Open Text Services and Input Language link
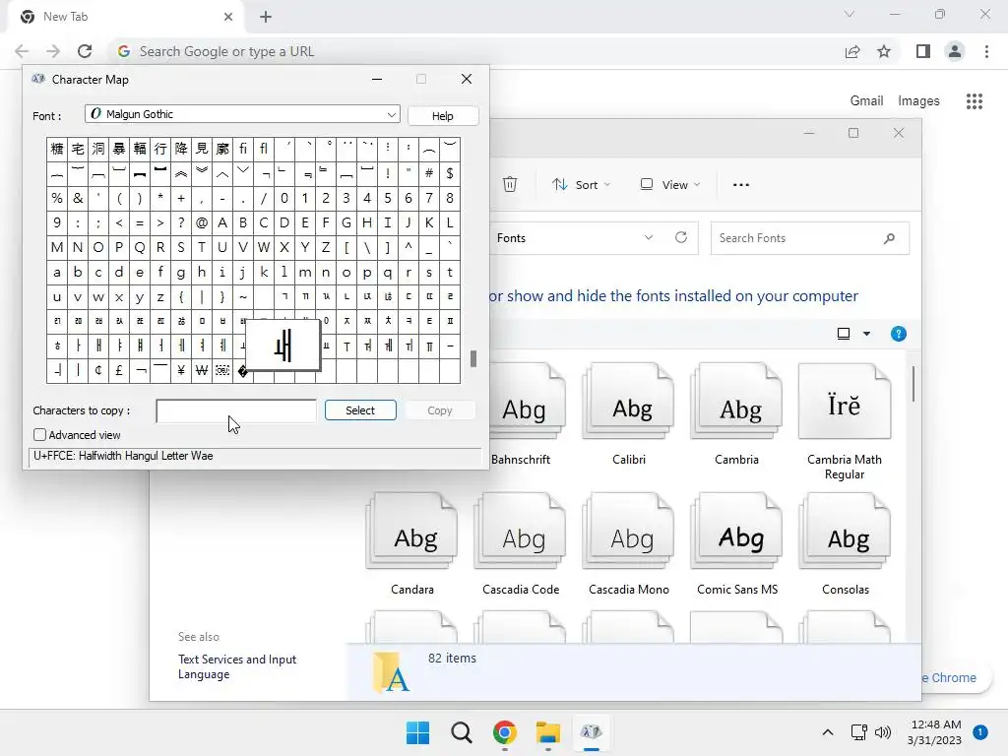 pyautogui.click(x=236, y=666)
